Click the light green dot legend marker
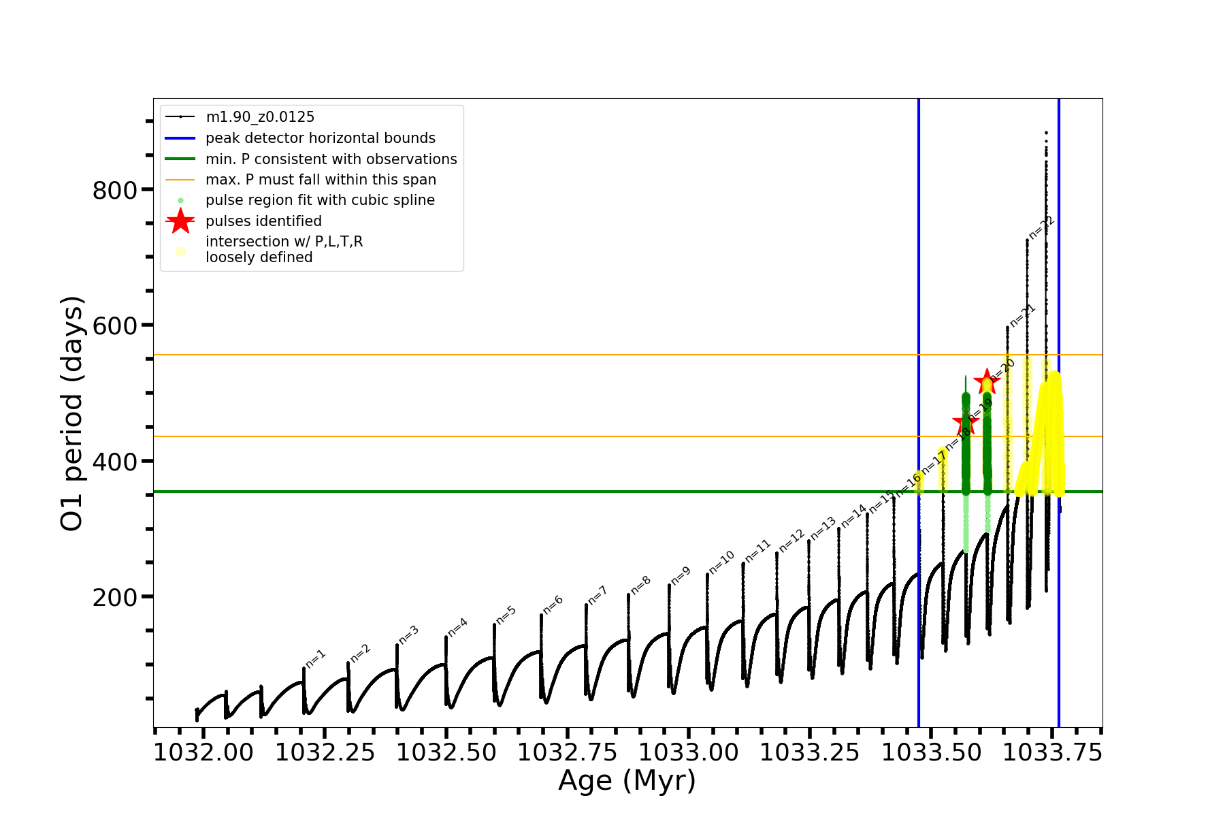 [x=180, y=200]
